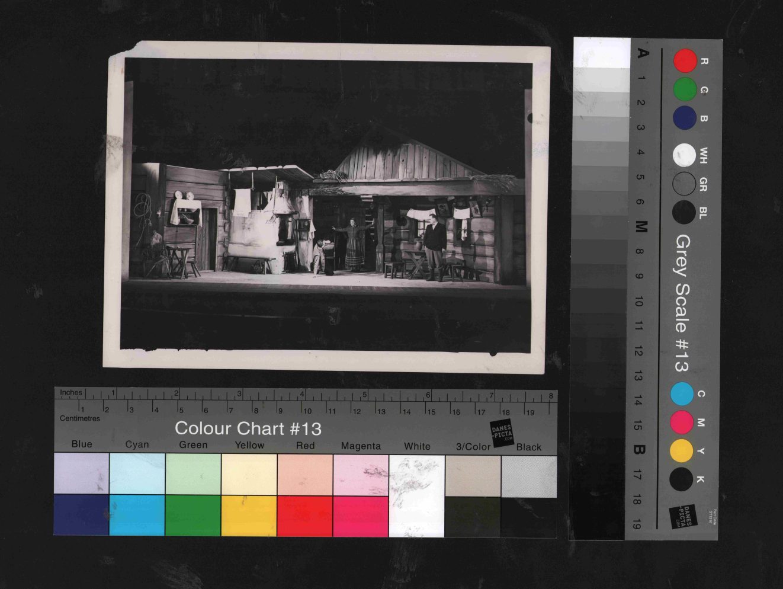783x589 pixels.
Task: Click the beige swatch under the 3/Color label
Action: click(472, 476)
